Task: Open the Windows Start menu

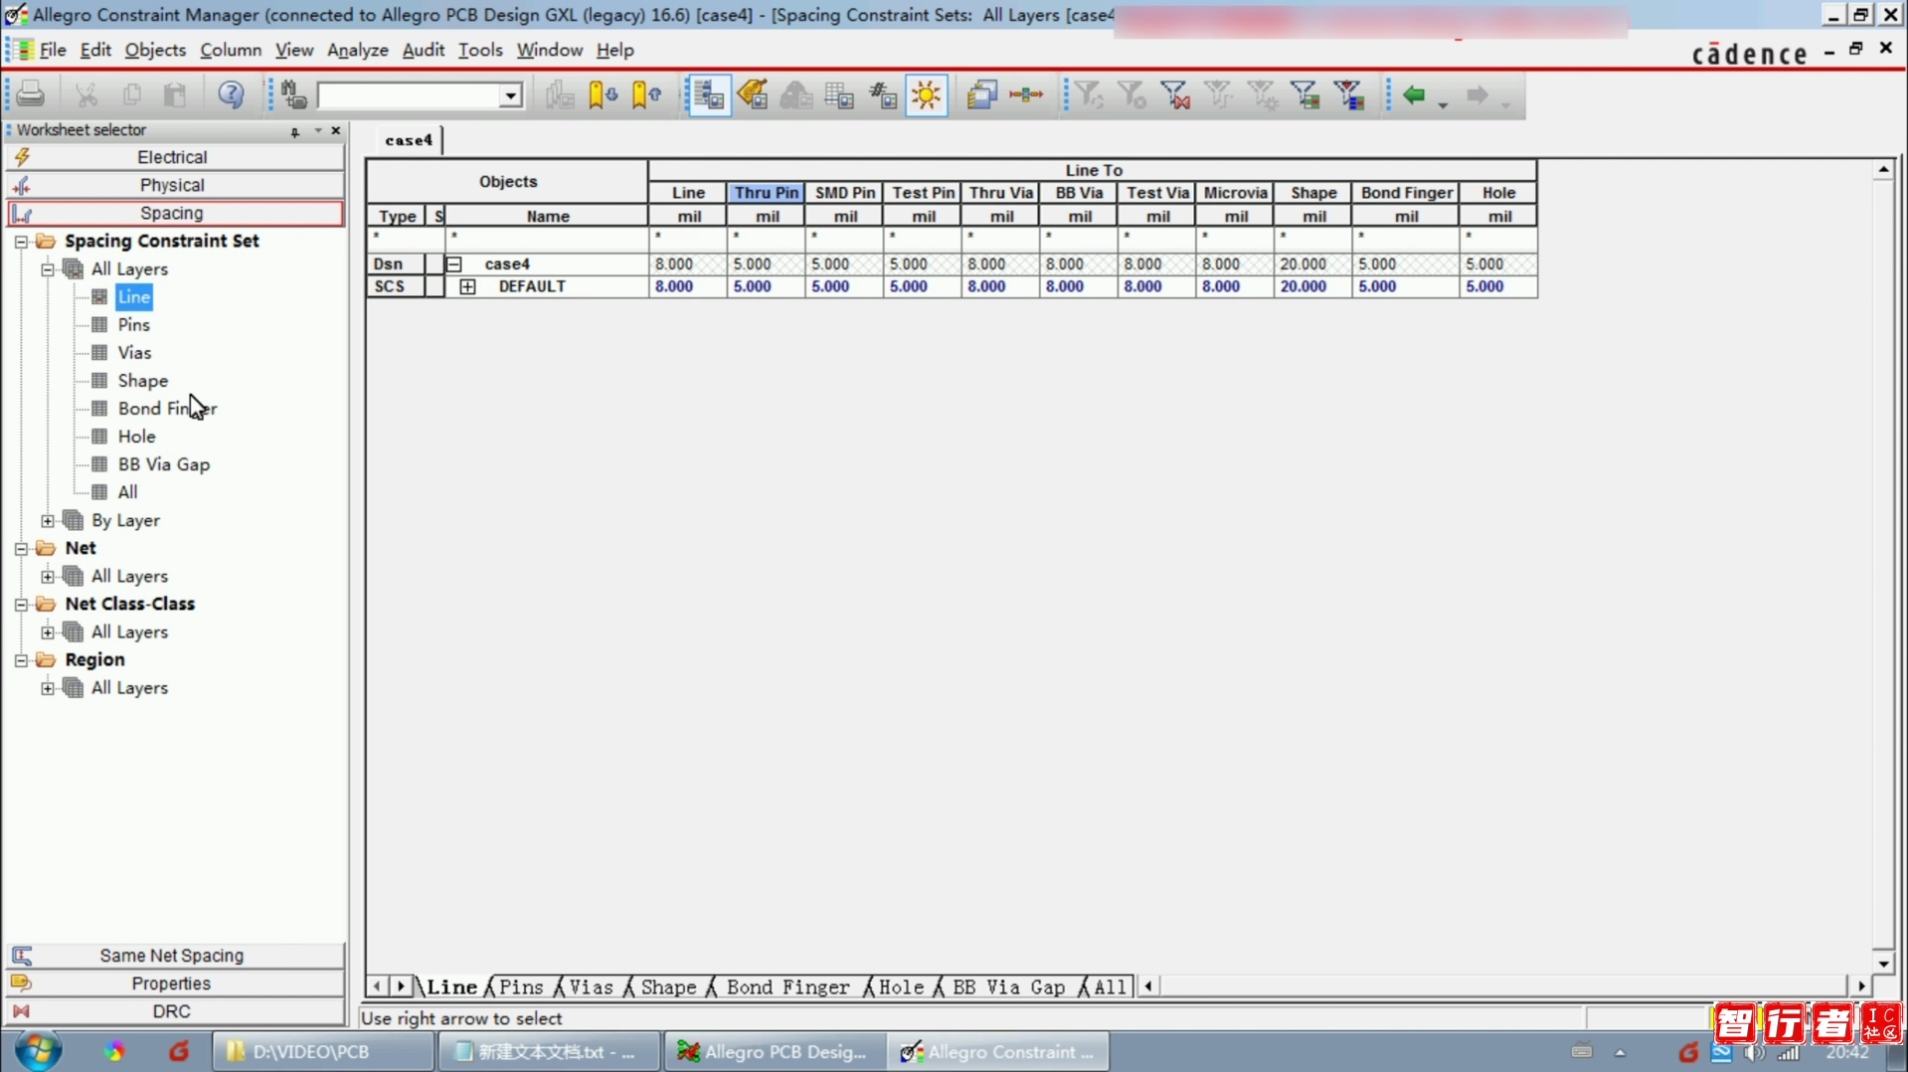Action: point(38,1051)
